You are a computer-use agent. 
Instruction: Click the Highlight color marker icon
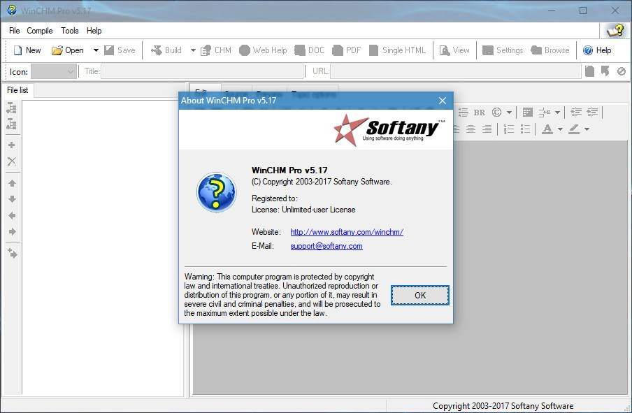tap(573, 129)
